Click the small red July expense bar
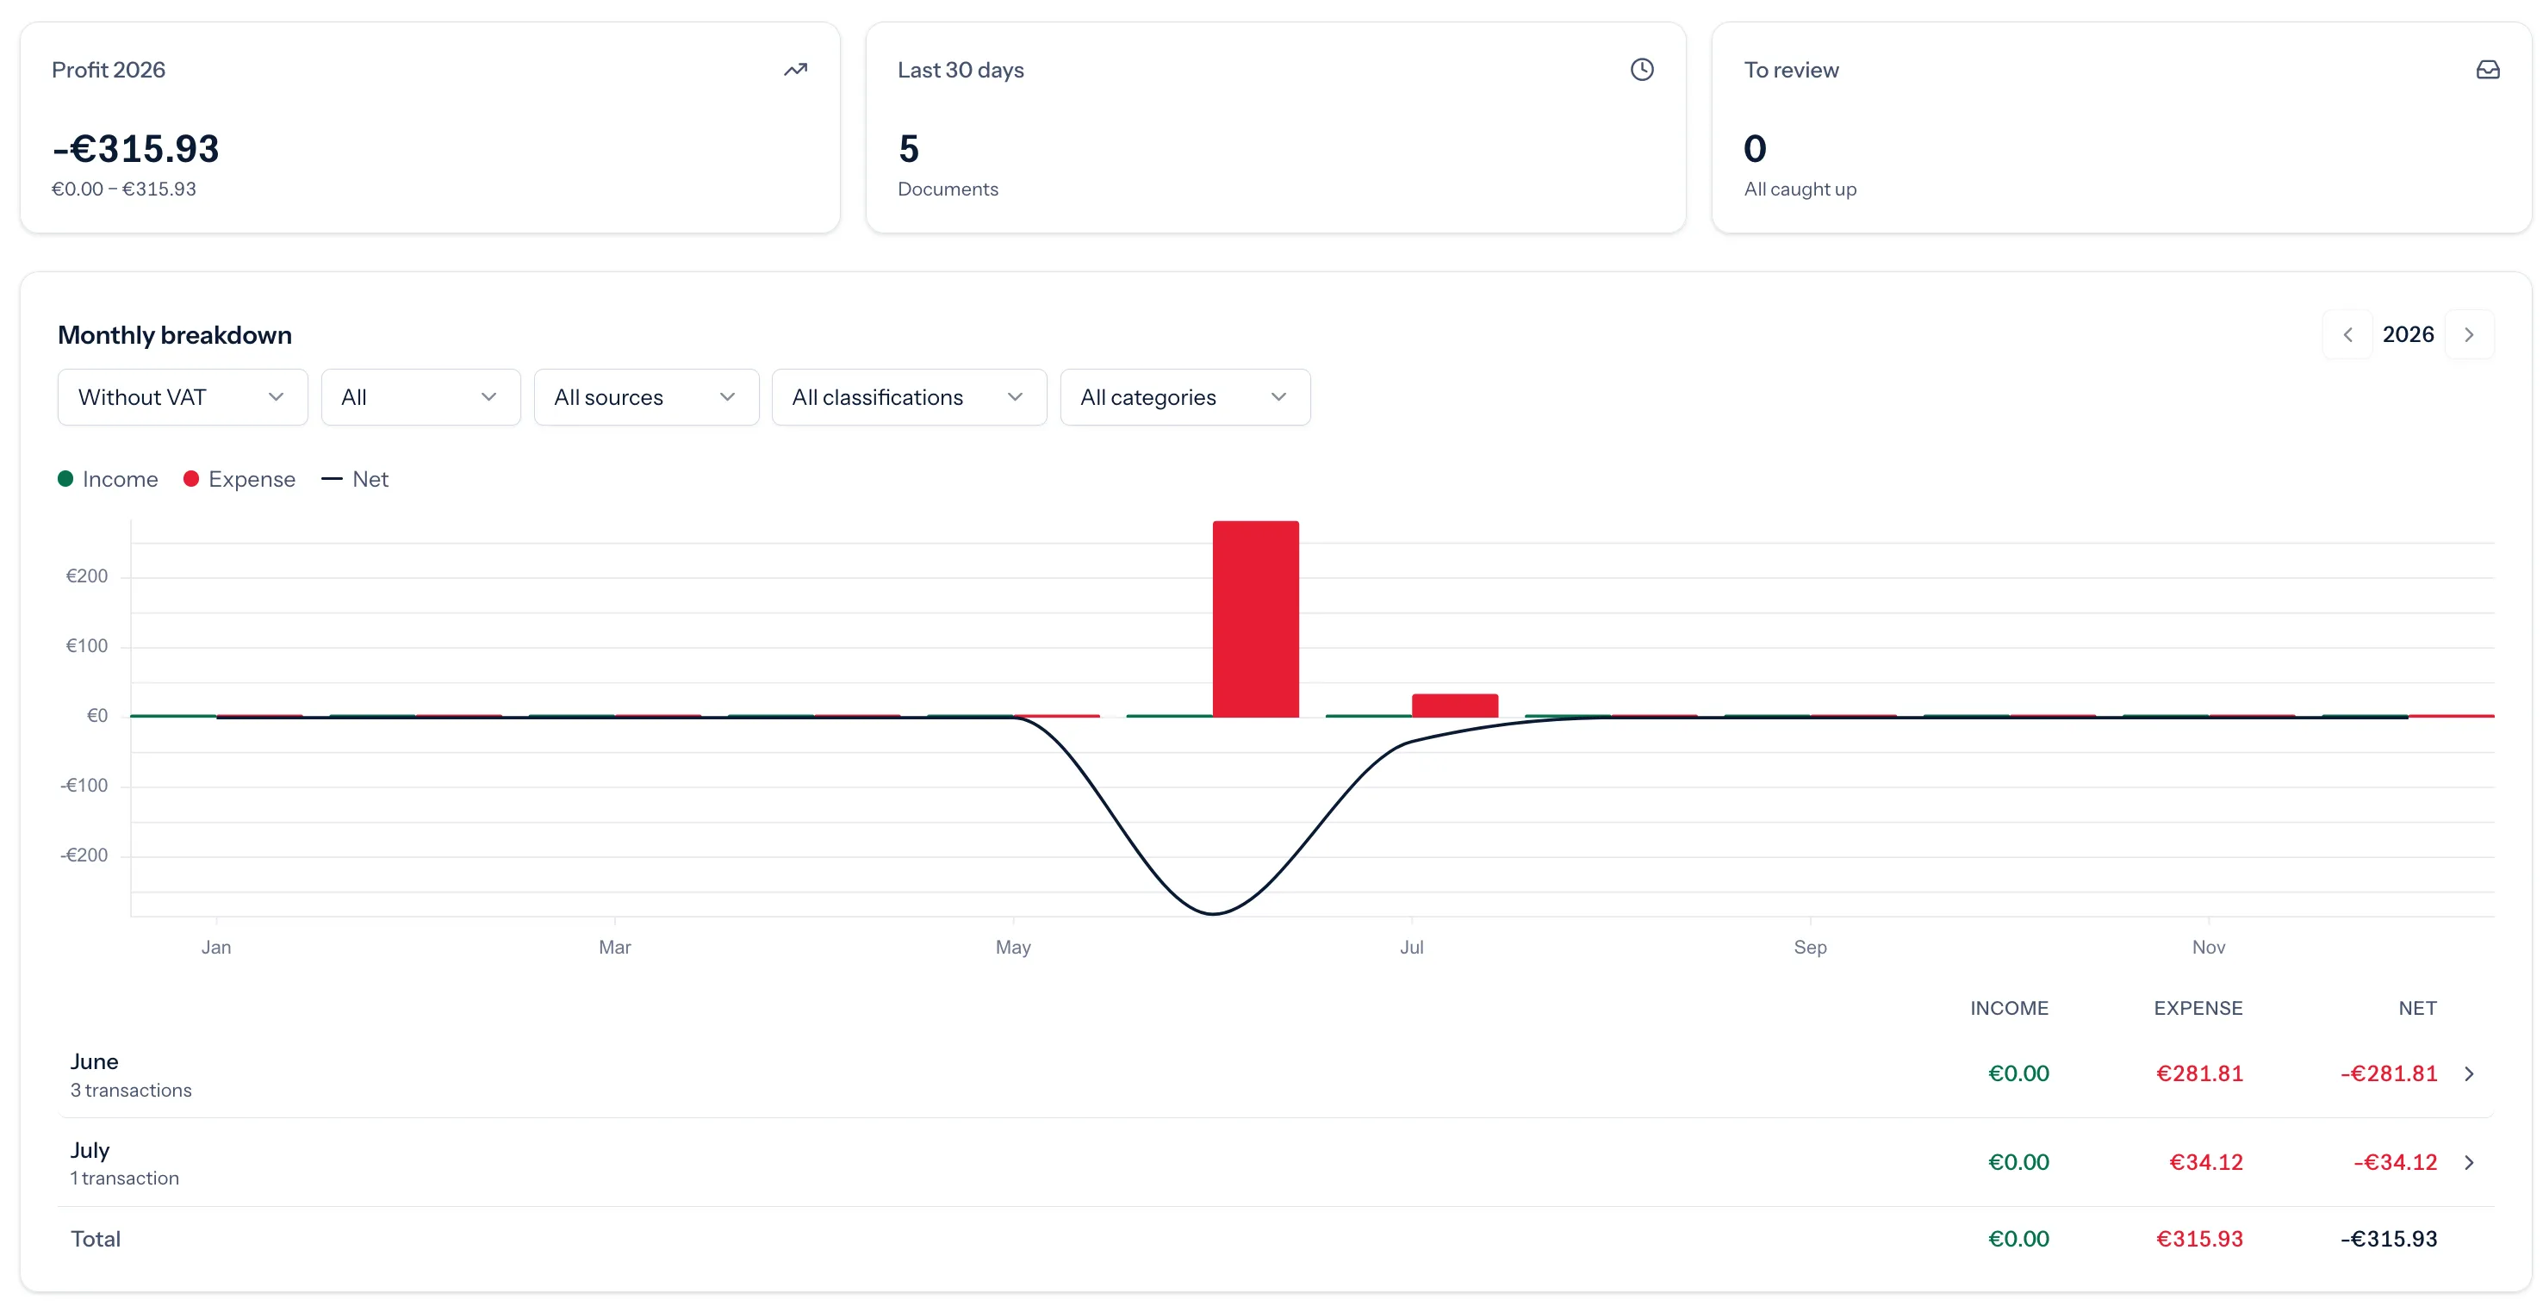The width and height of the screenshot is (2543, 1306). 1454,706
